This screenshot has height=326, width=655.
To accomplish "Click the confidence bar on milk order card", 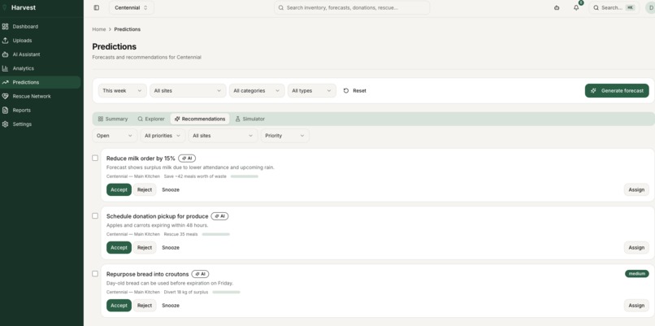I will tap(245, 176).
